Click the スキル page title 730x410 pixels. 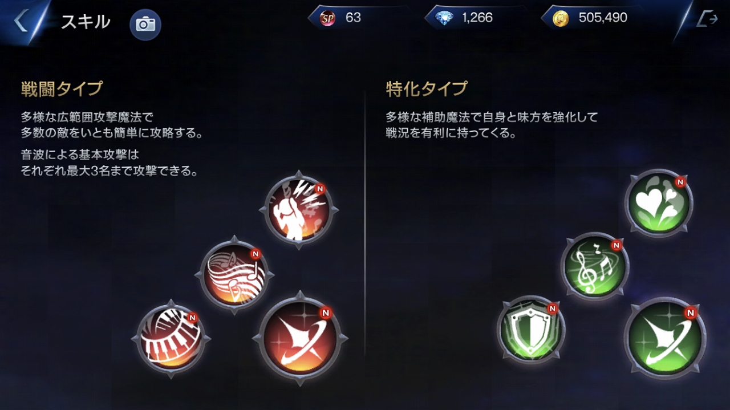click(86, 22)
